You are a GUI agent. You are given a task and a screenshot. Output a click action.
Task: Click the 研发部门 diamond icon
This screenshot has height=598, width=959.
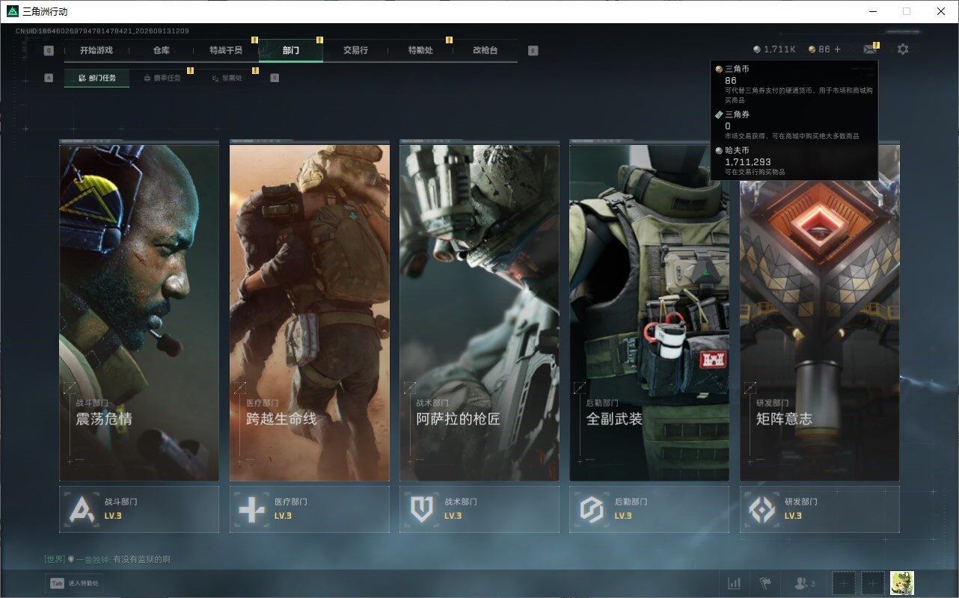762,510
